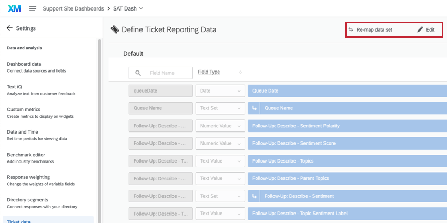Viewport: 447px width, 223px height.
Task: Go to Custom metrics settings
Action: pos(23,109)
